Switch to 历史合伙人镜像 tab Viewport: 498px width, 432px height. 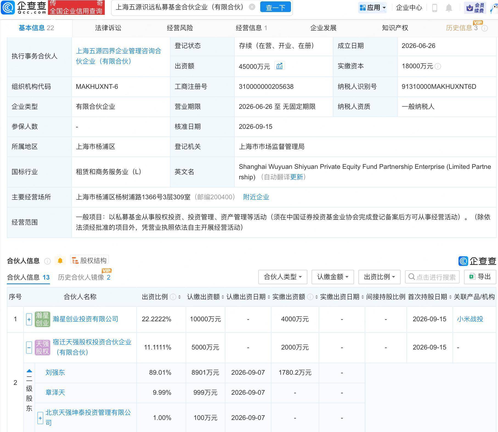click(84, 277)
